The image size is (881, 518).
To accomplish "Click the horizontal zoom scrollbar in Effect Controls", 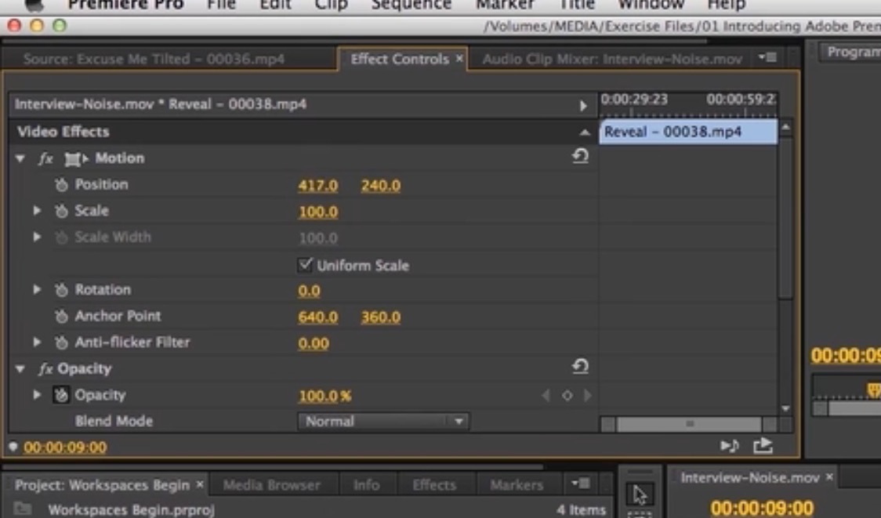I will (x=690, y=424).
